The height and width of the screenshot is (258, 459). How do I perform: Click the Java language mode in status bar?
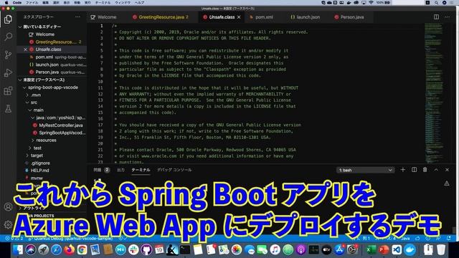(x=405, y=239)
